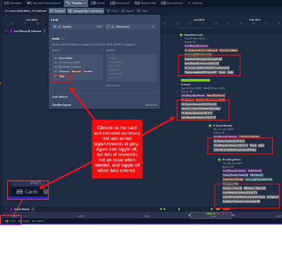
Task: Open the Seen that Look event title
Action: [x=193, y=35]
